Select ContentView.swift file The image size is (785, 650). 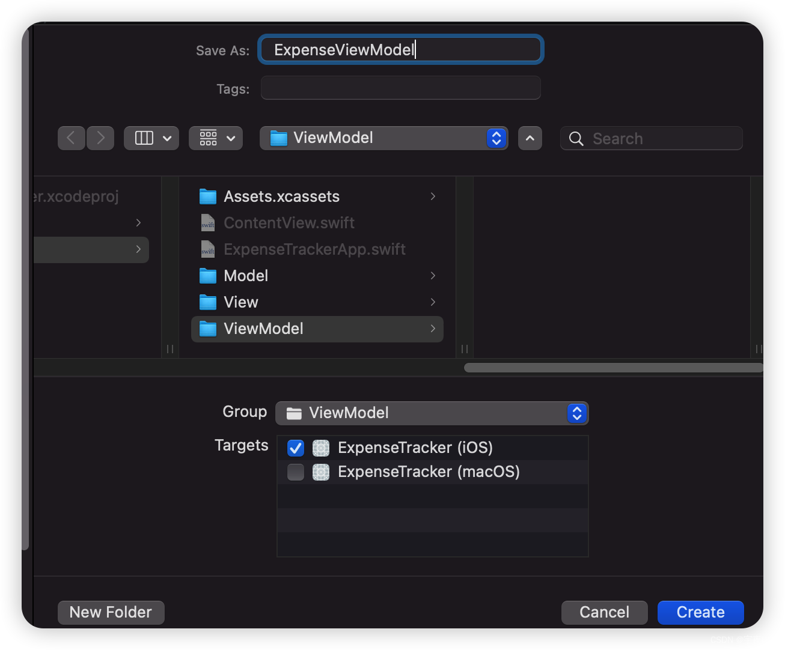(317, 223)
